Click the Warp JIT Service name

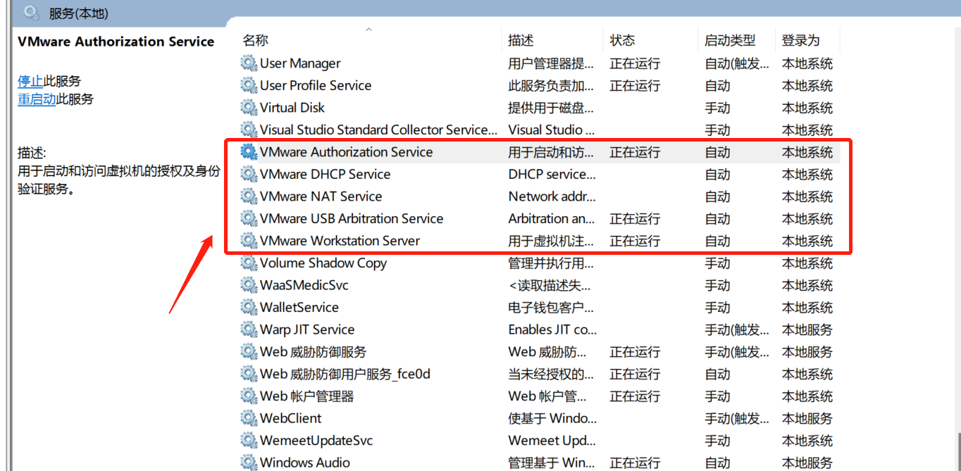tap(307, 329)
